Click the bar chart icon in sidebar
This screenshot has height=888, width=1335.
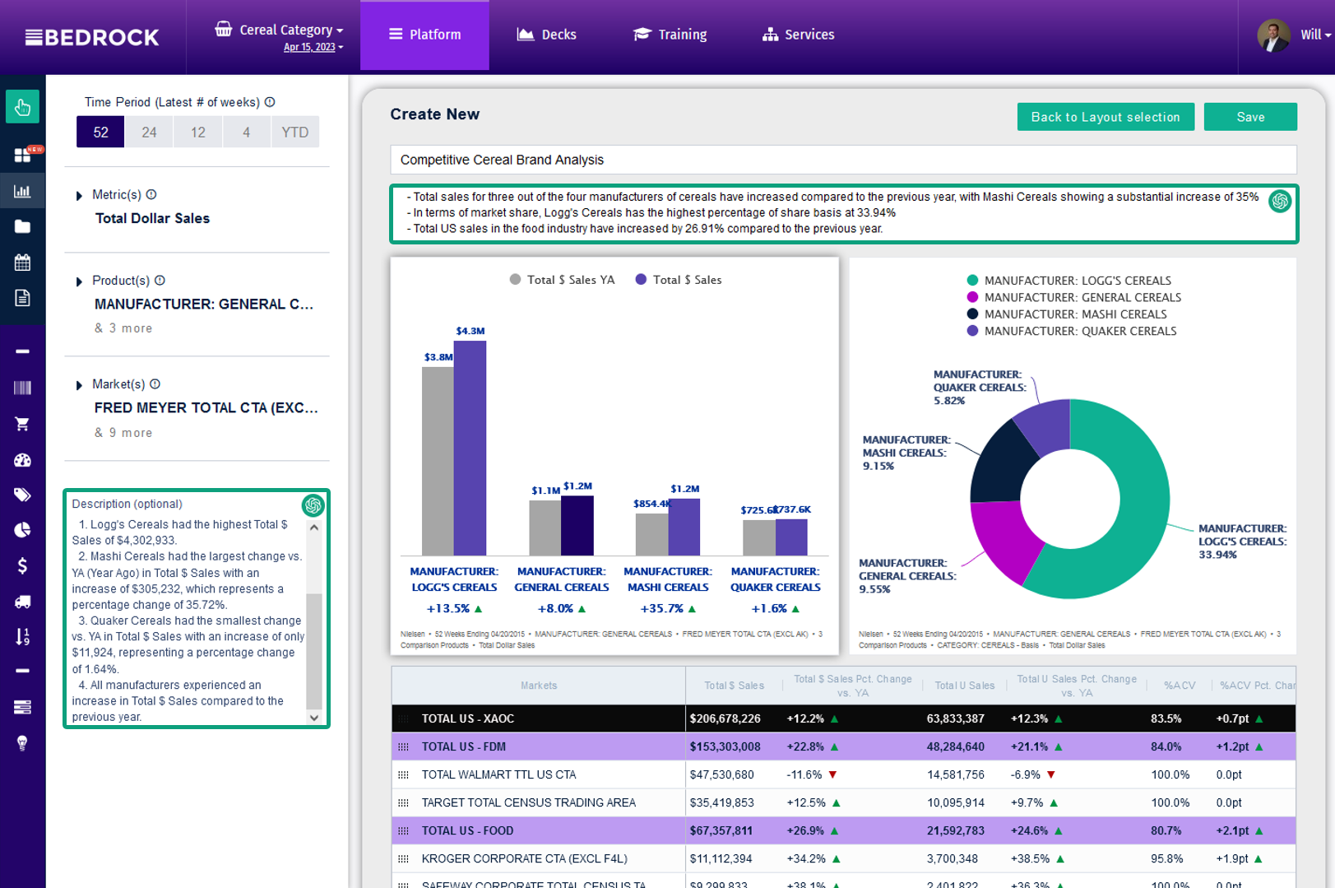pyautogui.click(x=22, y=192)
